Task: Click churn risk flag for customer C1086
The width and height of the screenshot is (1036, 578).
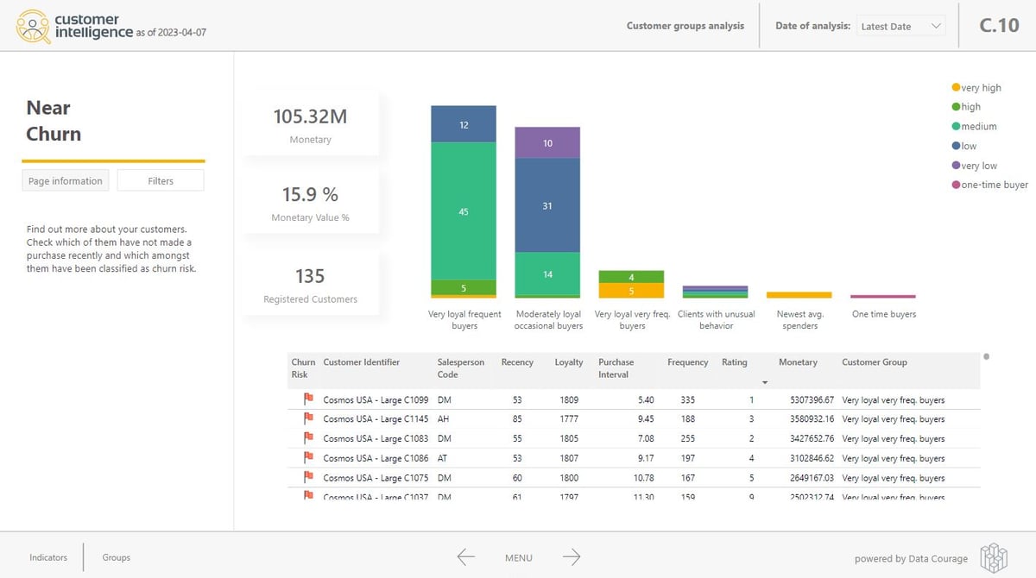Action: coord(308,458)
